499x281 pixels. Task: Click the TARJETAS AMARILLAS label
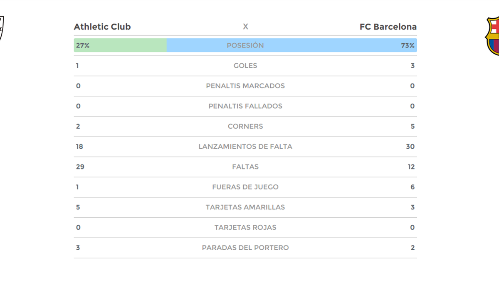(x=245, y=207)
